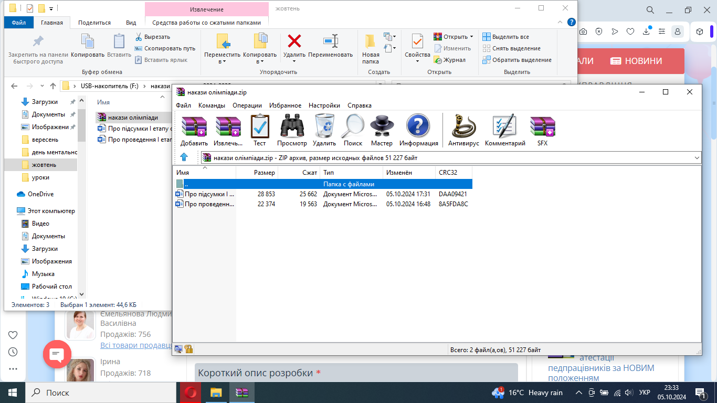Click the SFX archive icon
The width and height of the screenshot is (717, 403).
pos(542,130)
